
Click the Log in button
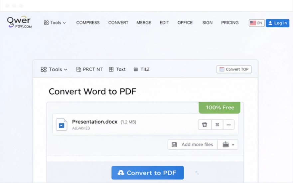(x=277, y=23)
